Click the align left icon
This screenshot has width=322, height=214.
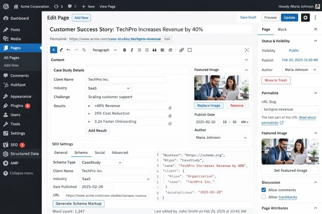(x=162, y=50)
